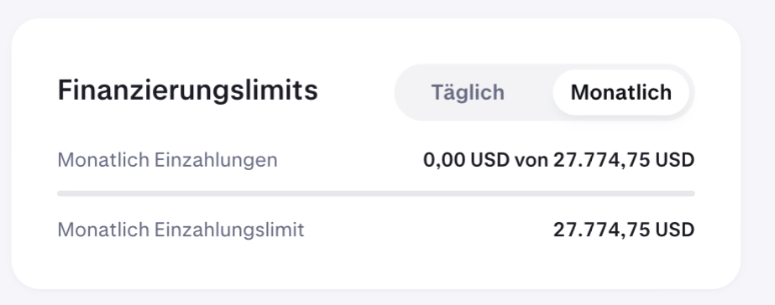The width and height of the screenshot is (775, 305).
Task: Select the 0,00 USD deposited amount
Action: 466,160
